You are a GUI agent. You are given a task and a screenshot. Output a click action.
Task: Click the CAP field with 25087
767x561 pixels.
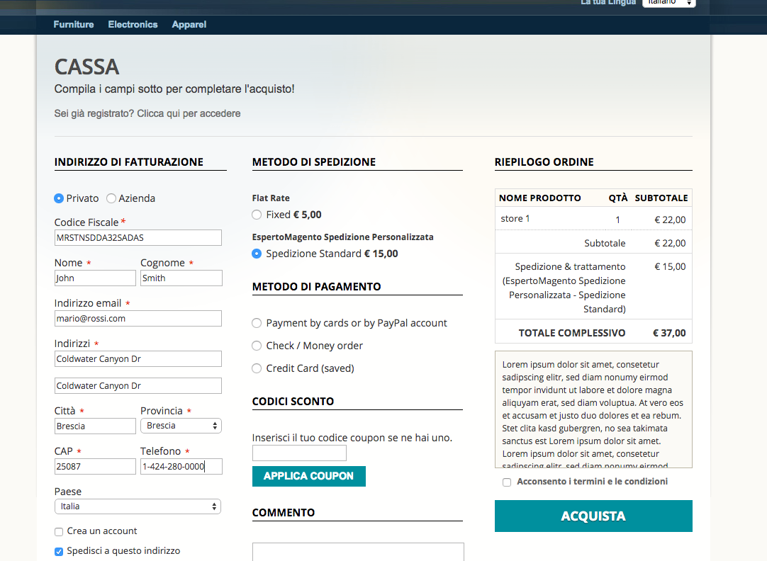pos(95,466)
